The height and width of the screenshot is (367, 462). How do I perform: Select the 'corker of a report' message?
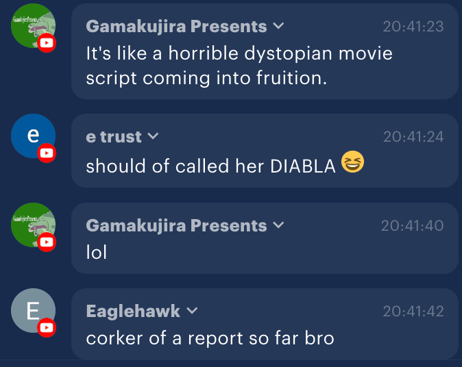pos(210,338)
